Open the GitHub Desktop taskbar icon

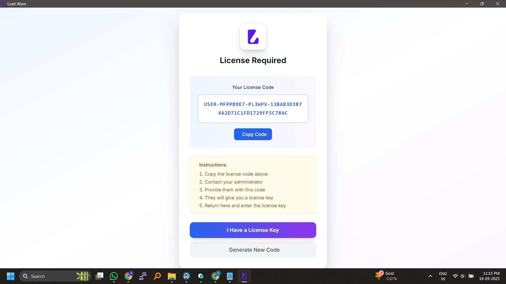[x=186, y=276]
